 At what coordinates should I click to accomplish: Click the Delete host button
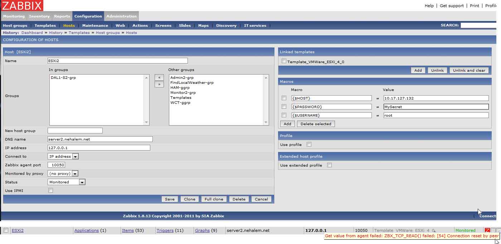(239, 199)
